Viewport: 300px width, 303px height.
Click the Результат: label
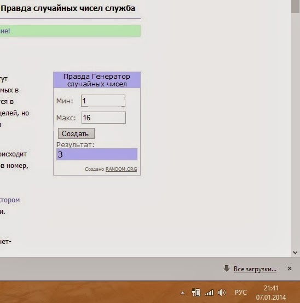tap(76, 145)
